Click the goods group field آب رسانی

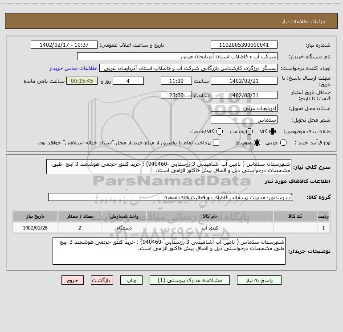click(171, 197)
